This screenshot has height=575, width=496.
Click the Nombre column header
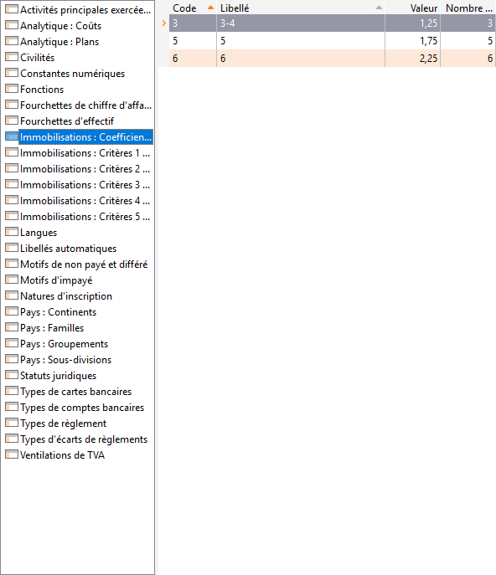tap(468, 8)
